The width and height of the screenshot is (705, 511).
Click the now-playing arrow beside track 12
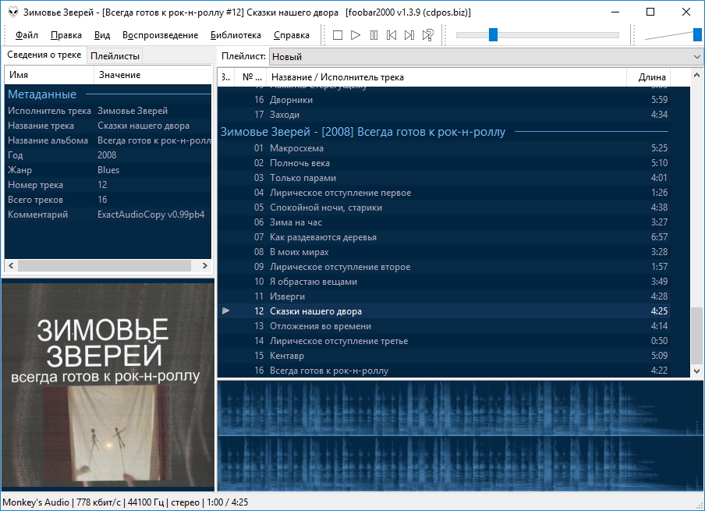pos(225,311)
